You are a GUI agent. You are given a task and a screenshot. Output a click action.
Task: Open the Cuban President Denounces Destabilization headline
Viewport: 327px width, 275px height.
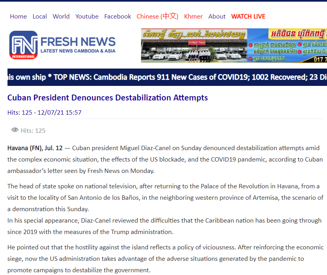[x=108, y=98]
